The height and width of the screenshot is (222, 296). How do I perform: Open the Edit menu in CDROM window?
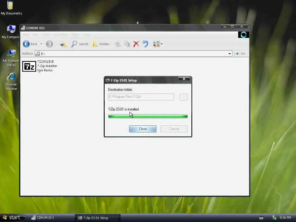[35, 35]
